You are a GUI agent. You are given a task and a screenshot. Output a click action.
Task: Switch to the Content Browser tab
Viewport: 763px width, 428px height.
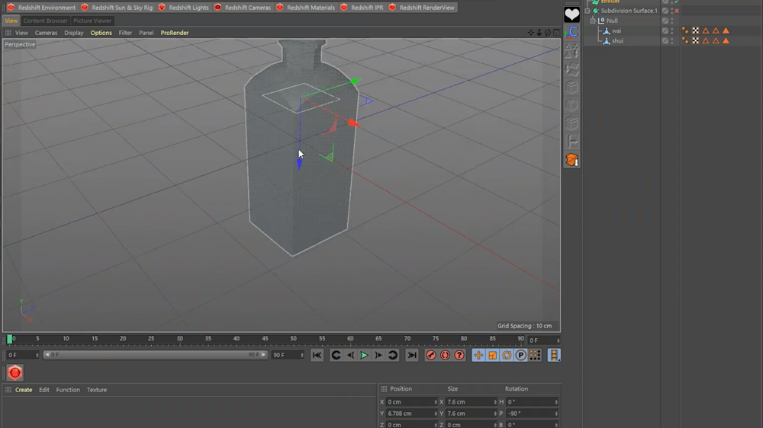tap(45, 21)
